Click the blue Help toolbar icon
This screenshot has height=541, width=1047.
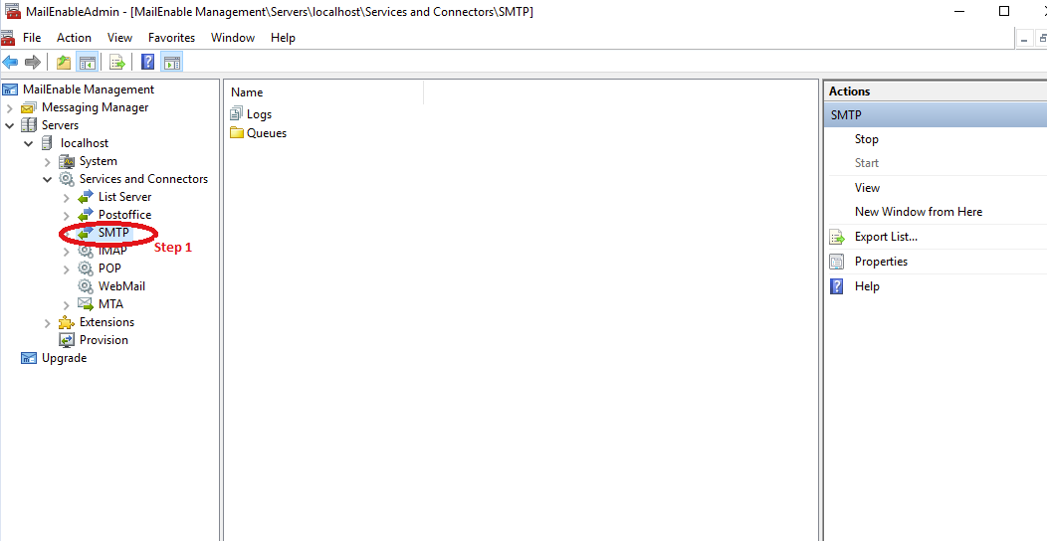click(148, 63)
